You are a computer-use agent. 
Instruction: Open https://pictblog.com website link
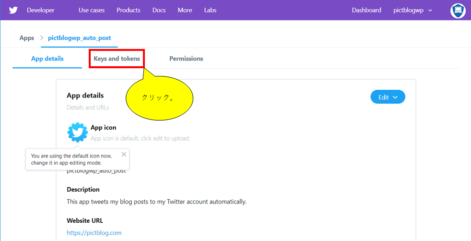point(94,232)
